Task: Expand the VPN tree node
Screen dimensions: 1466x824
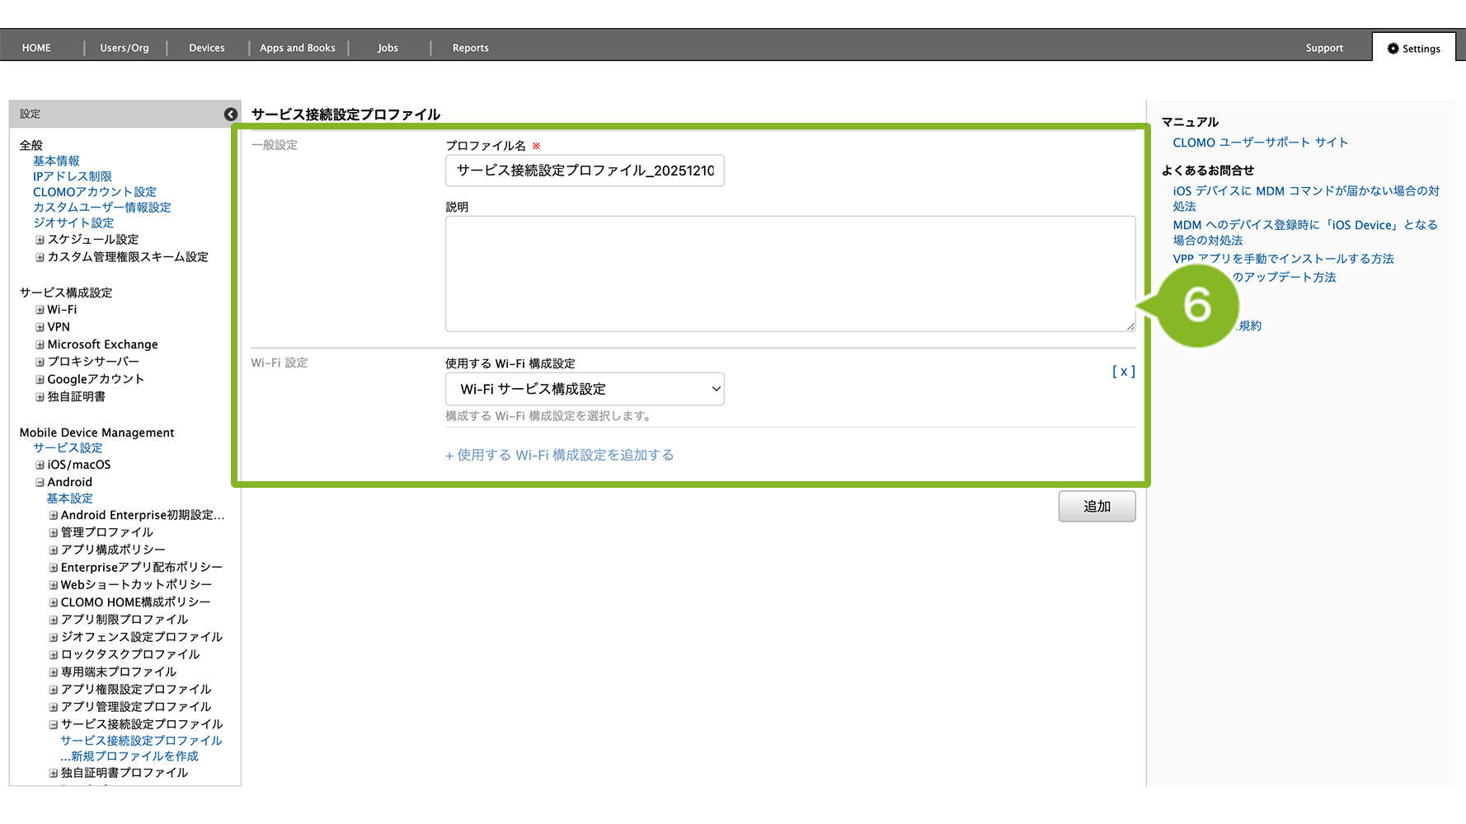Action: 40,327
